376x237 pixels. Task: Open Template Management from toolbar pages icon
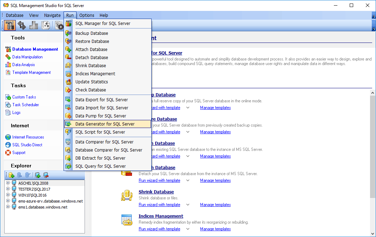pos(46,25)
